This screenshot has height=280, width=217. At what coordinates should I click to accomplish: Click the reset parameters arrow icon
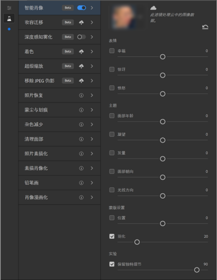tap(205, 27)
